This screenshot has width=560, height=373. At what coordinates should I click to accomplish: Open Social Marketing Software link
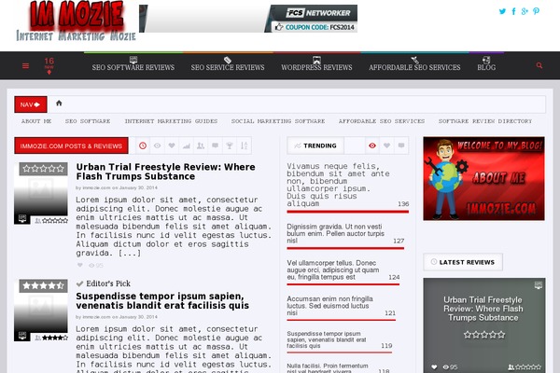(x=278, y=121)
